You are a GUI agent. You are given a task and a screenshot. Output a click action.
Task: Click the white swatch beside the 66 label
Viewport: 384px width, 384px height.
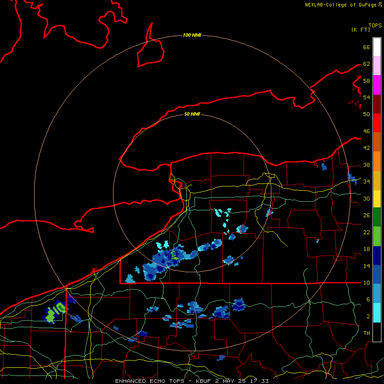(377, 47)
